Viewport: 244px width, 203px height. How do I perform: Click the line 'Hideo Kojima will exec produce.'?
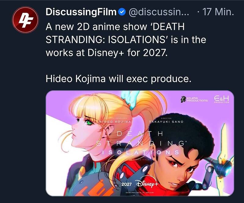[118, 79]
